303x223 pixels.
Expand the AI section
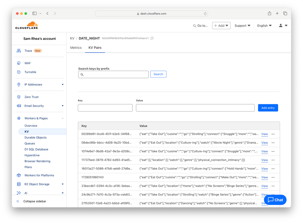pyautogui.click(x=63, y=193)
